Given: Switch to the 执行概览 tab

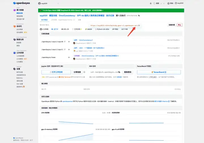Looking at the screenshot, I should (x=44, y=20).
